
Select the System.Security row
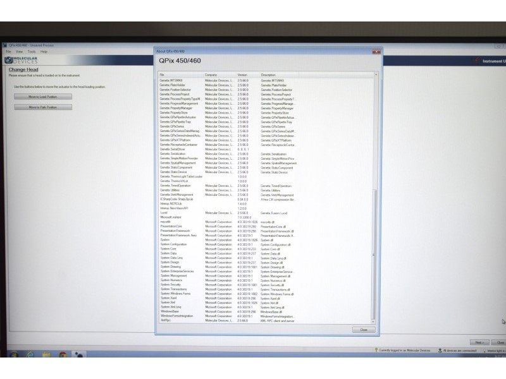pyautogui.click(x=228, y=285)
